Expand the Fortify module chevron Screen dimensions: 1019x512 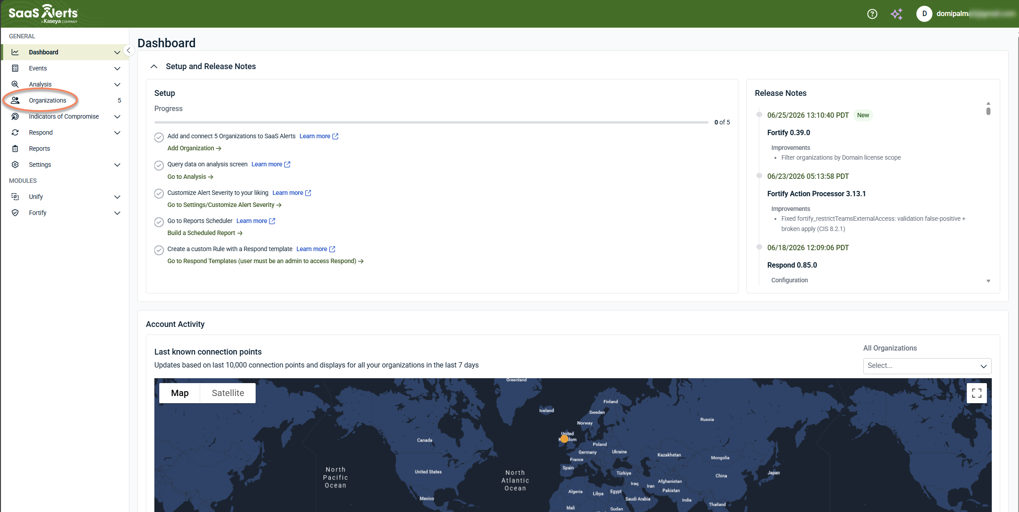(117, 213)
